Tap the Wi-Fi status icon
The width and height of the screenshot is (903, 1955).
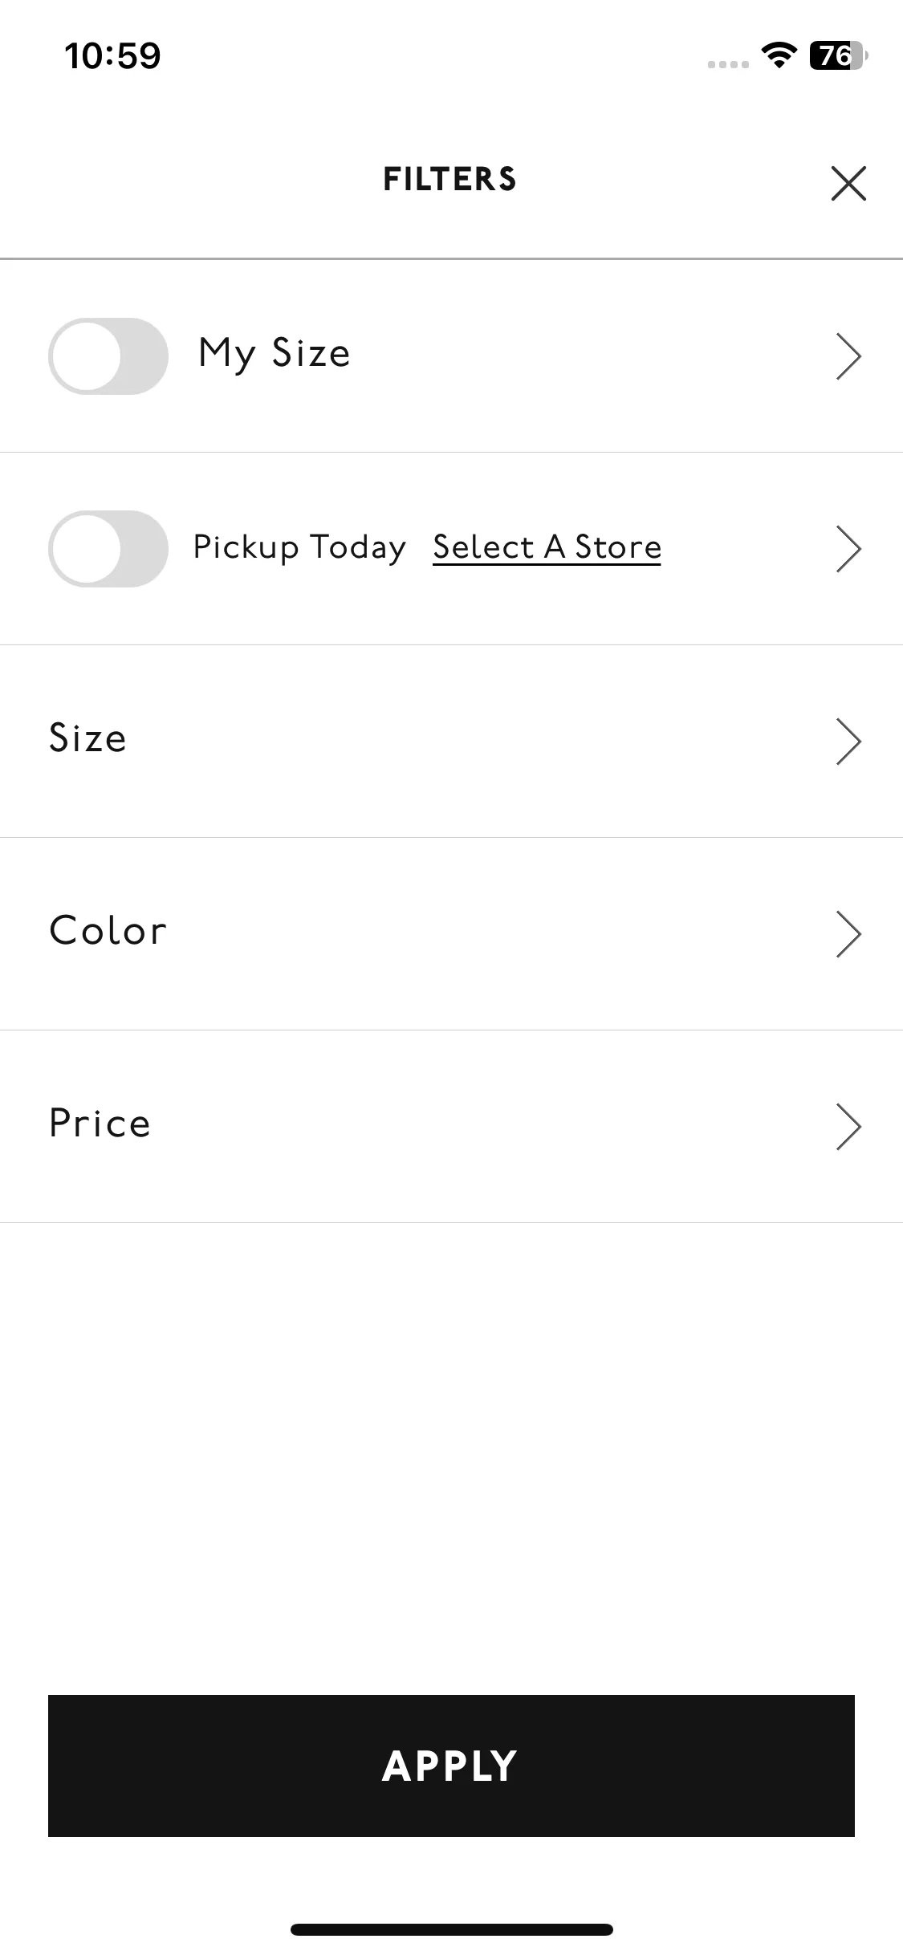point(778,55)
